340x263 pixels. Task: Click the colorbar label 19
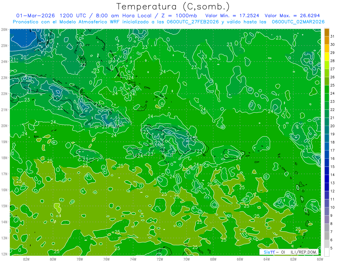click(332, 134)
